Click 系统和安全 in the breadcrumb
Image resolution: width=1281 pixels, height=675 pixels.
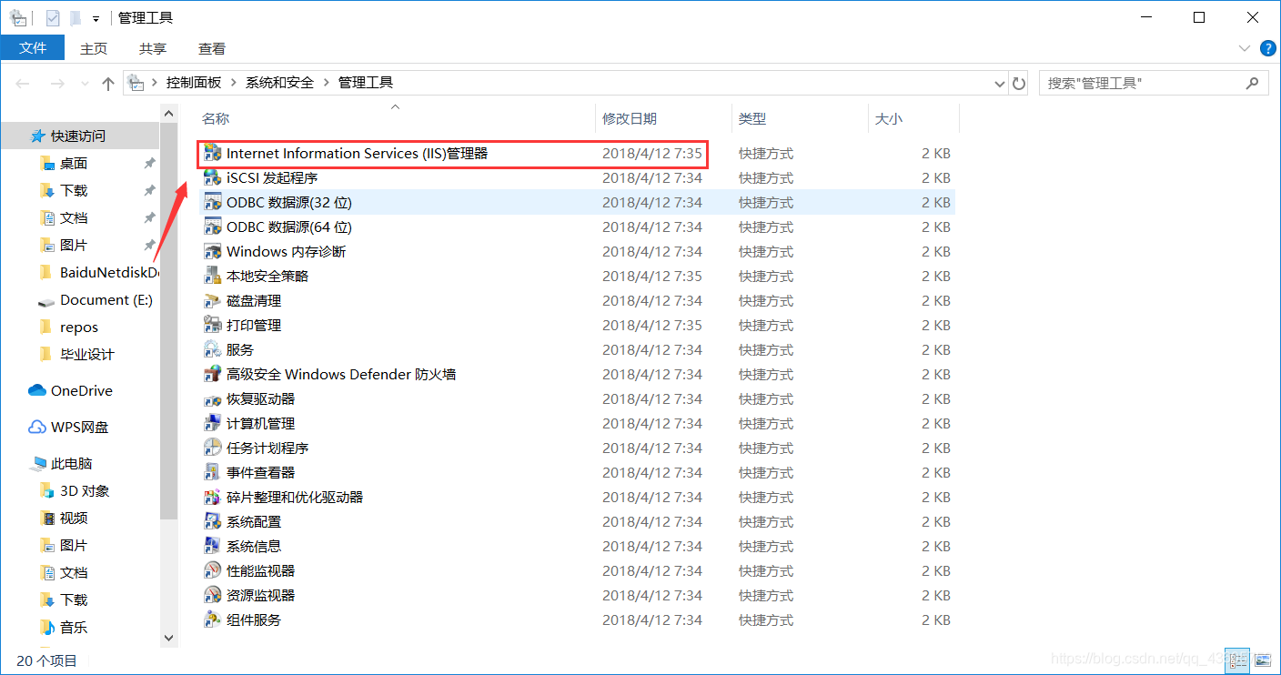pyautogui.click(x=279, y=83)
